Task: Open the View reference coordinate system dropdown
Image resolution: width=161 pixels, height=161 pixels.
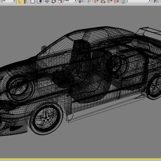Action: [x=70, y=1]
